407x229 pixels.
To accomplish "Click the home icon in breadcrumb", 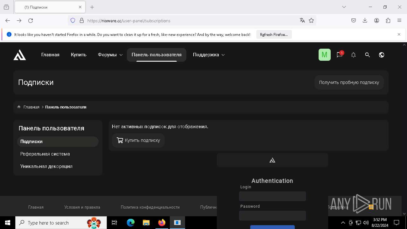I will point(19,107).
